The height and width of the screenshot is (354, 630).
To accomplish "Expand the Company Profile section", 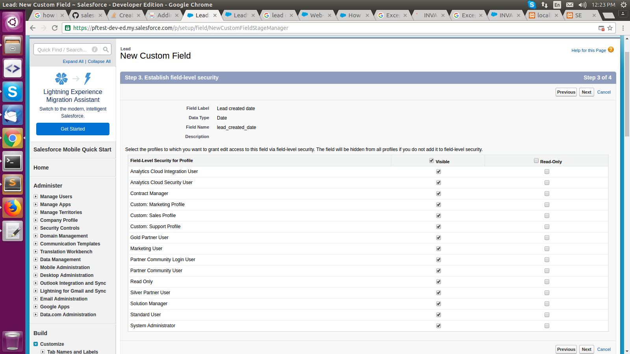I will (x=36, y=220).
